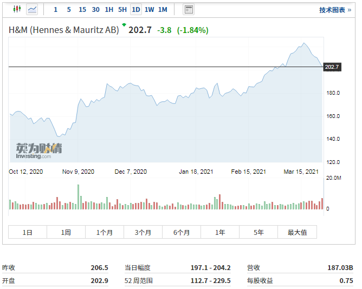The image size is (362, 289).
Task: Click the green down arrow beside the H&M title
Action: (124, 25)
